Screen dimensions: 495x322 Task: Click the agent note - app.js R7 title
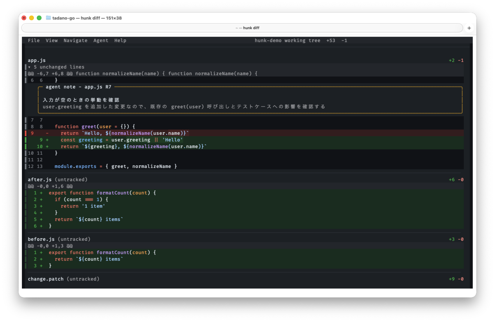coord(78,87)
